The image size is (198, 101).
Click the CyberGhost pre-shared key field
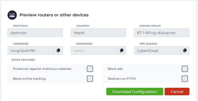pyautogui.click(x=157, y=50)
